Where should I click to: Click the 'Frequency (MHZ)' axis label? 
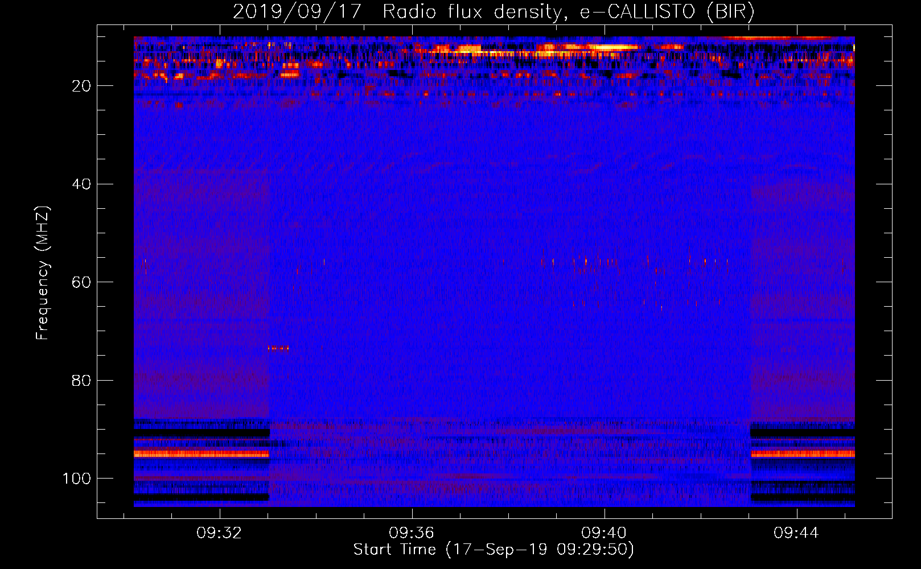point(43,273)
